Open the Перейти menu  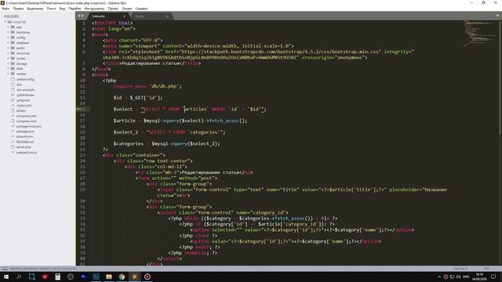(75, 9)
